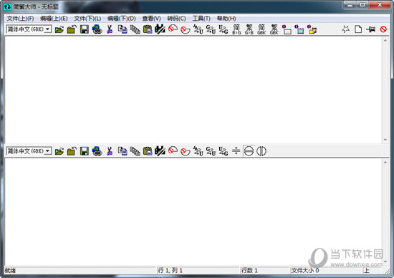Toggle vertical split layout button in lower toolbar
The height and width of the screenshot is (278, 394).
pos(261,151)
